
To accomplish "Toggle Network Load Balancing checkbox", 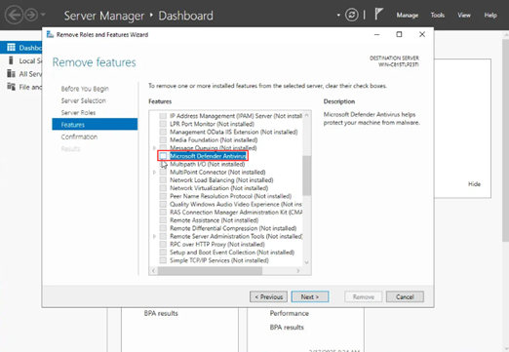I will coord(163,180).
